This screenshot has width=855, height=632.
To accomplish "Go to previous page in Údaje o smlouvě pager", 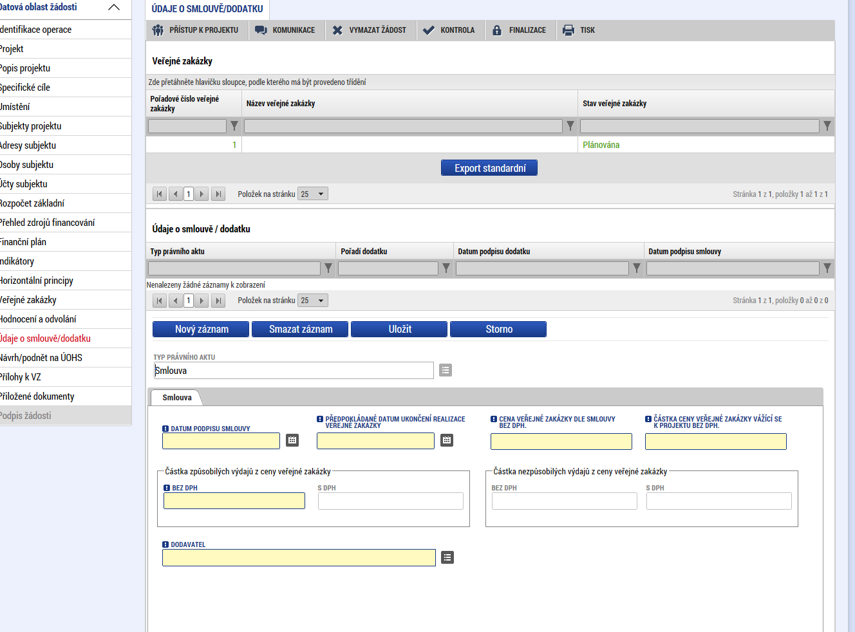I will click(175, 301).
